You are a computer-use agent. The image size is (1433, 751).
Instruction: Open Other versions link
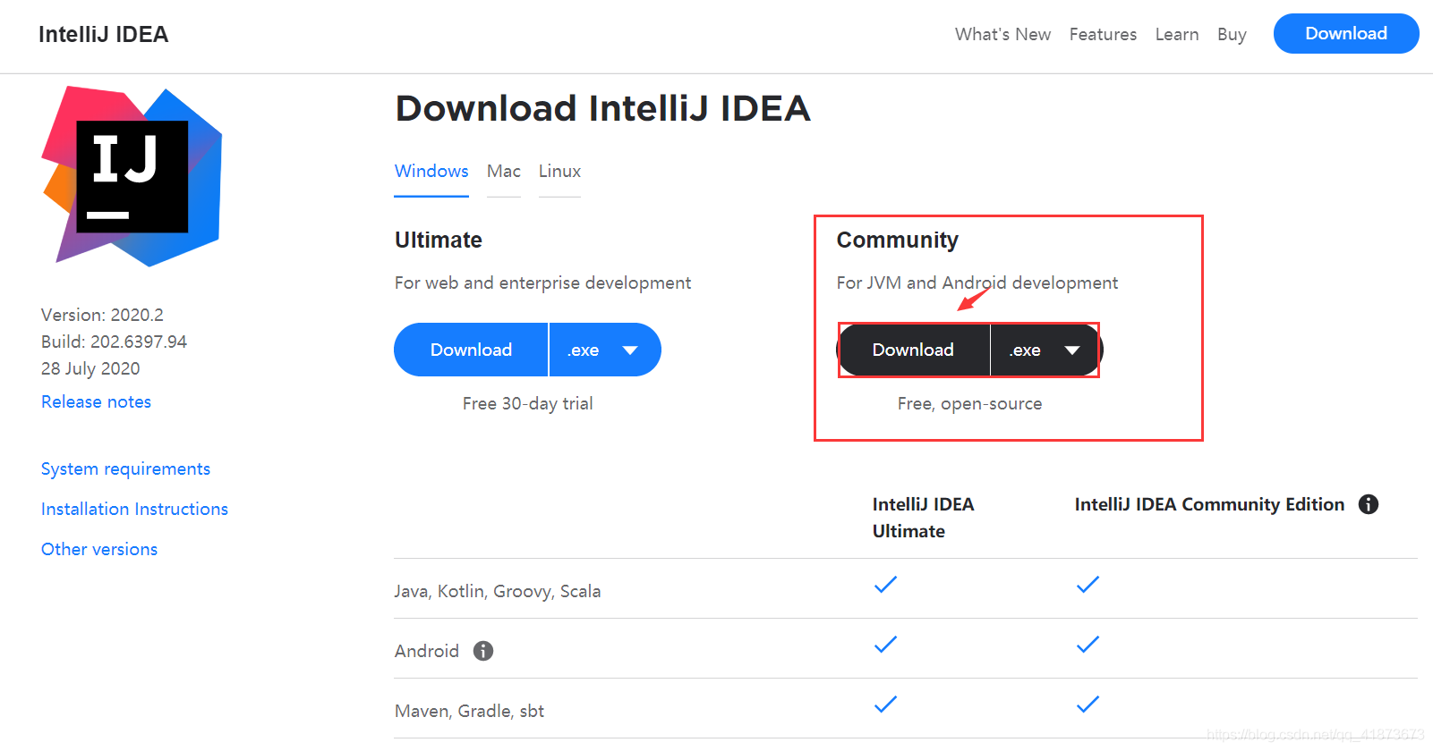tap(99, 549)
